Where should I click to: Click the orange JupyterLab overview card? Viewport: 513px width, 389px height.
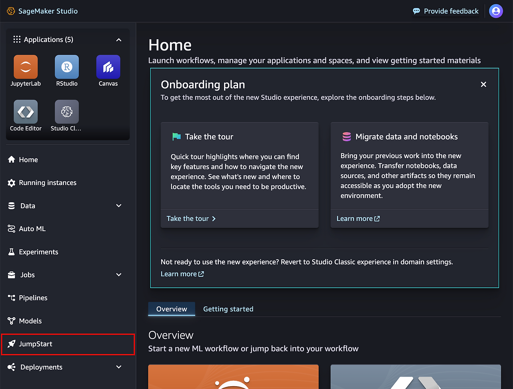pos(233,377)
